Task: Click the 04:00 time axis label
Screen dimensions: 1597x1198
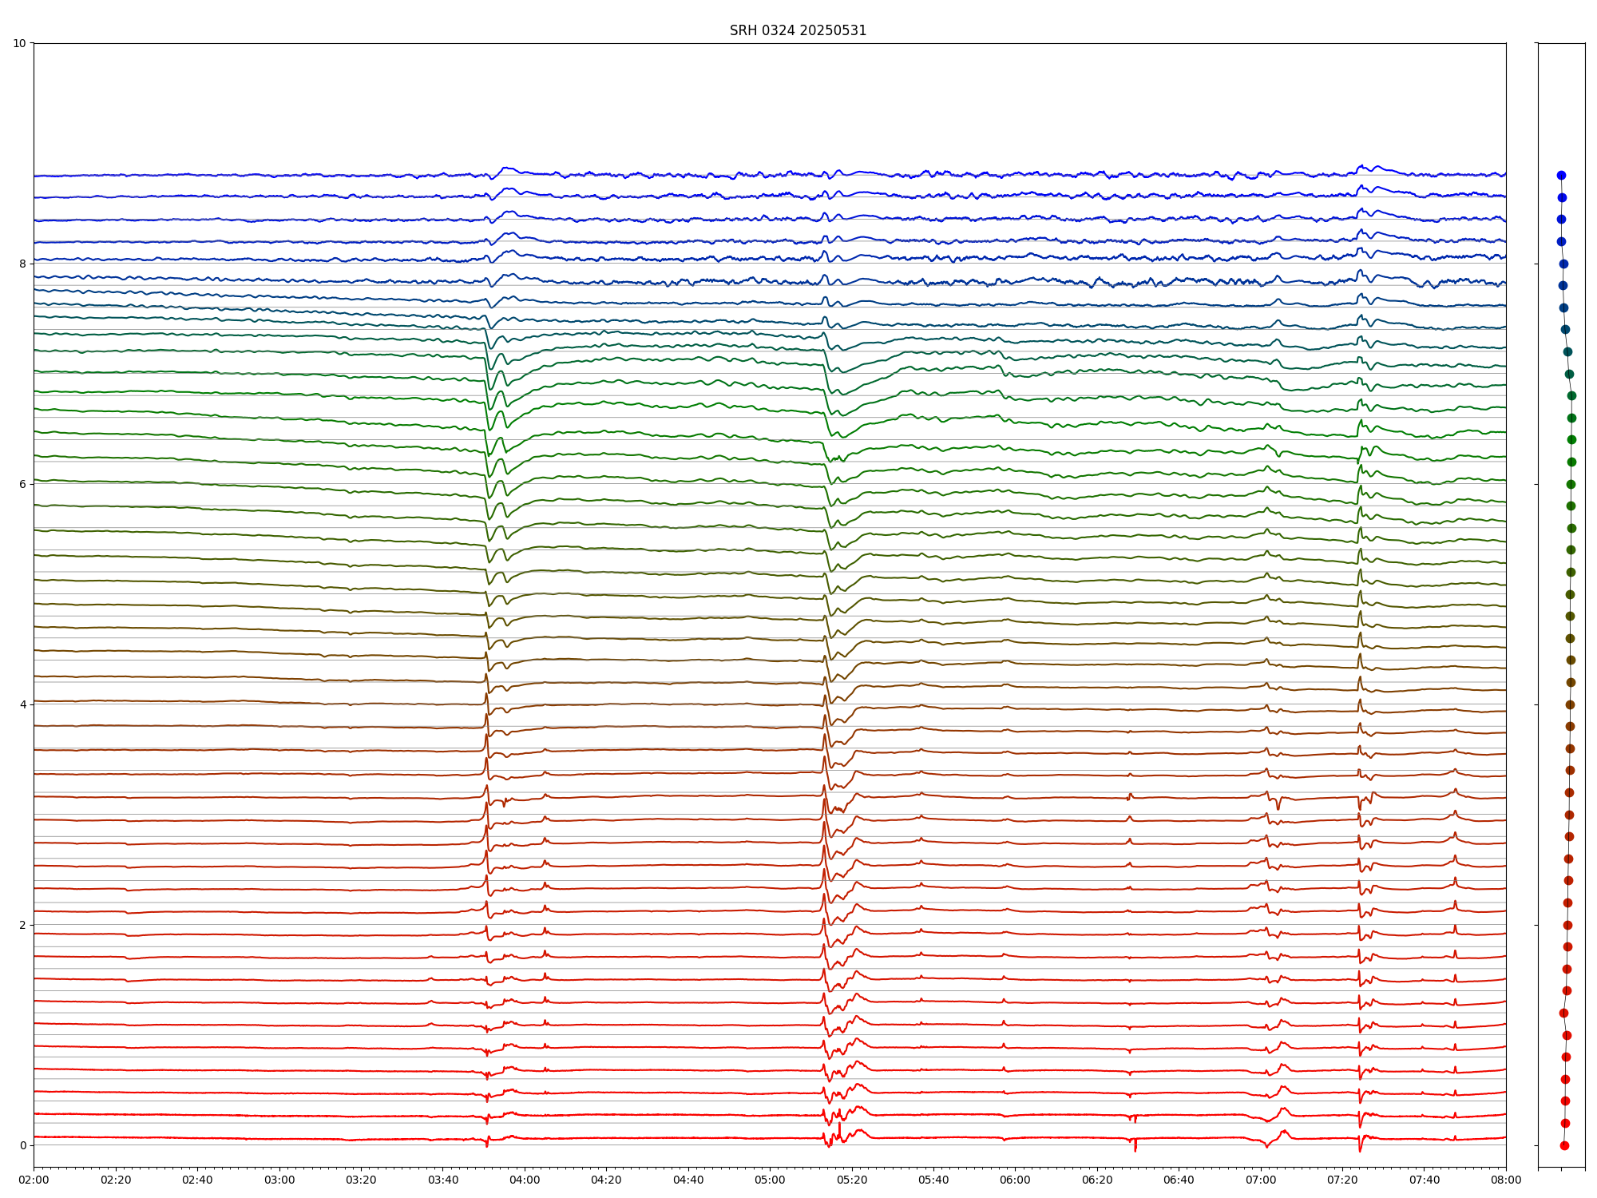Action: point(525,1180)
